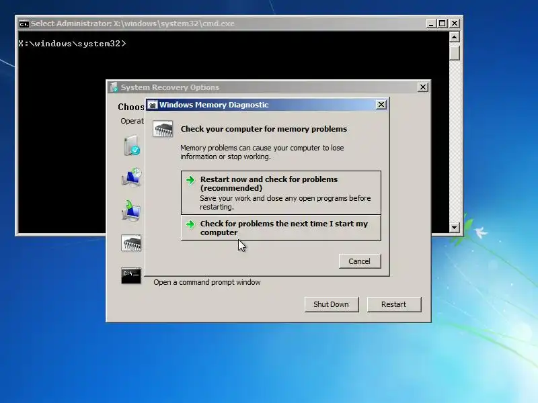Close the Windows Memory Diagnostic dialog
This screenshot has width=538, height=403.
click(x=381, y=105)
